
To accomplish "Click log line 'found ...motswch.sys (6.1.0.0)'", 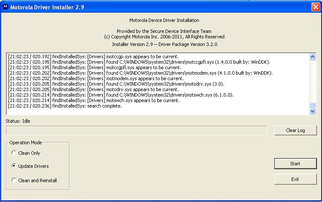I will point(121,95).
